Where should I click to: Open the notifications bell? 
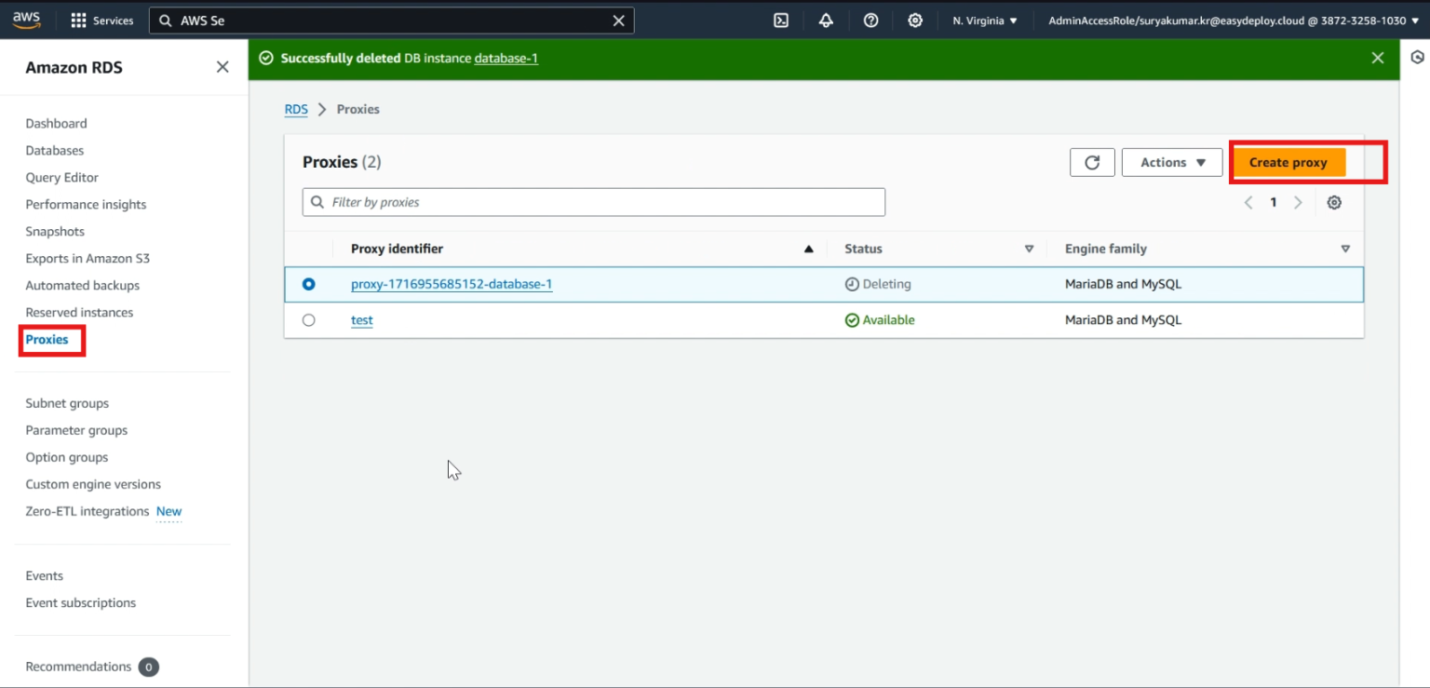tap(826, 20)
